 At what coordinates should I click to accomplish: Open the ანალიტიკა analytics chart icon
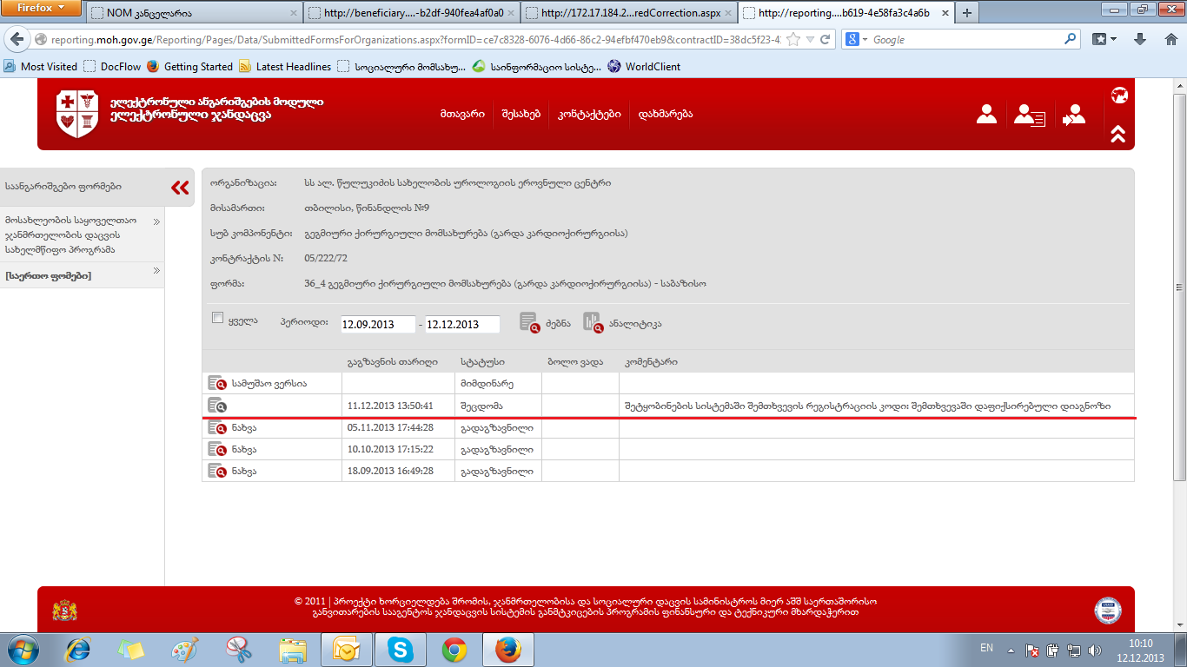[x=592, y=322]
